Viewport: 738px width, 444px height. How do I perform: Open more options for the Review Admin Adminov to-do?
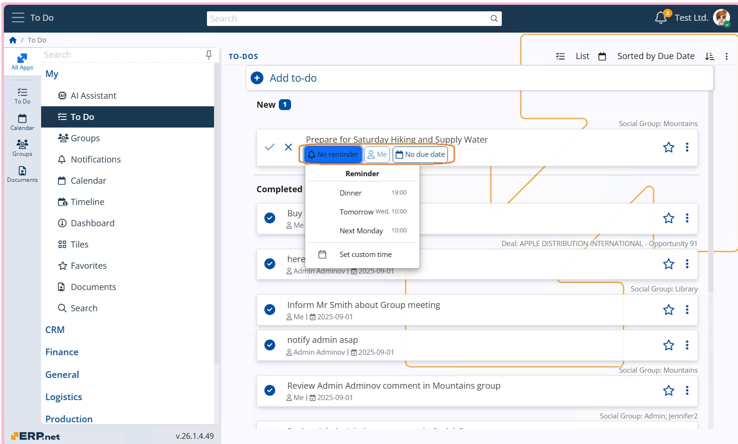687,390
